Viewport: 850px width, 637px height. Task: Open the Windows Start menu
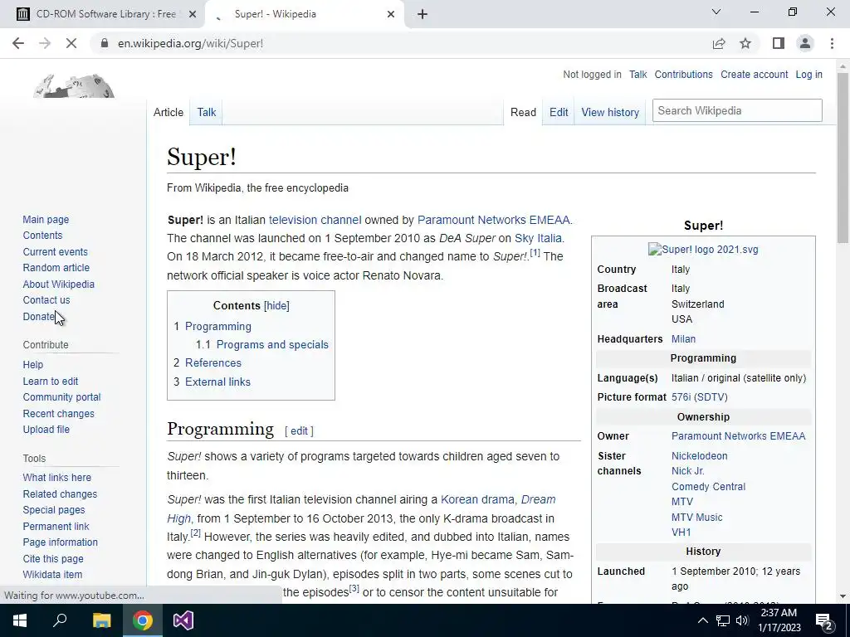pyautogui.click(x=20, y=620)
